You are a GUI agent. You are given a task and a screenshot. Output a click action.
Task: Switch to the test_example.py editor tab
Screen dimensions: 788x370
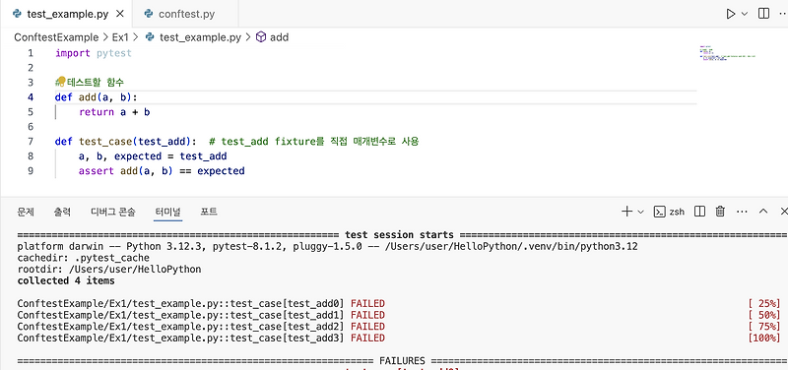point(66,14)
